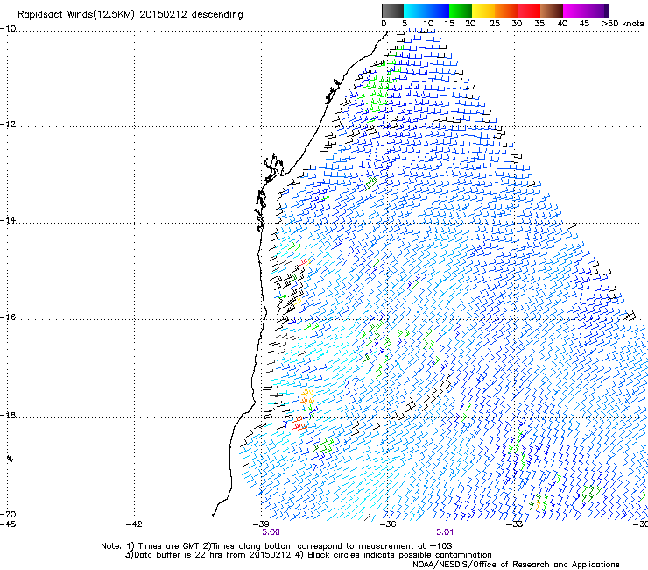The image size is (648, 570).
Task: Select the latitude label '-12'
Action: click(8, 125)
